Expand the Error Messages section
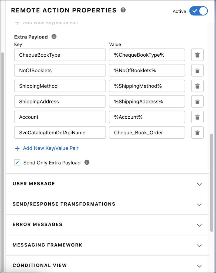The image size is (216, 273). point(199,225)
